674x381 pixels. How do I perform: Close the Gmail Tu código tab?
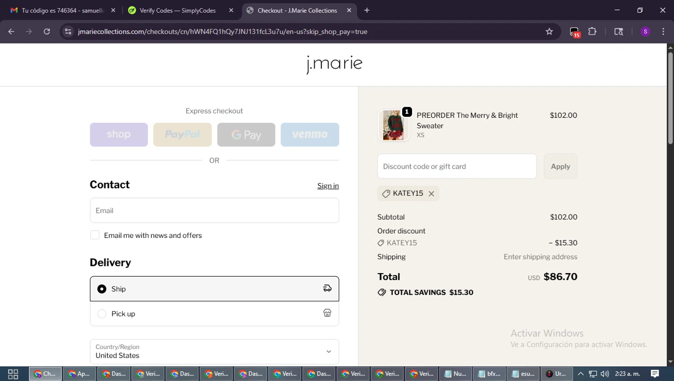pos(113,10)
